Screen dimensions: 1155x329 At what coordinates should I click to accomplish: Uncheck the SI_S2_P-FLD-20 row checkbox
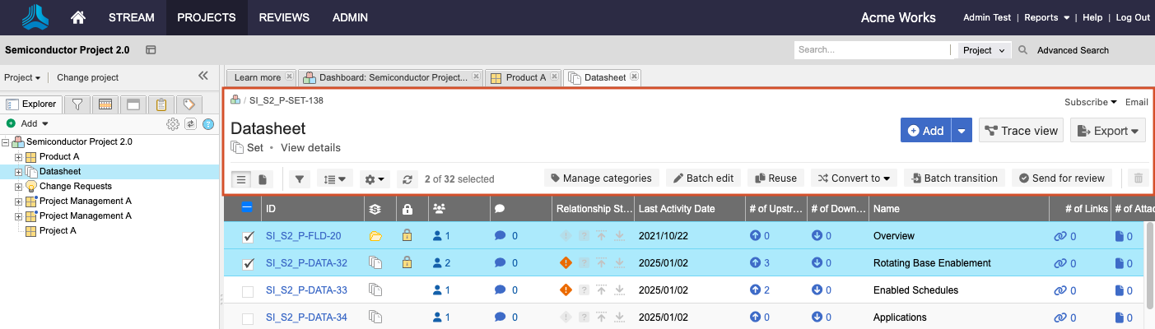(x=248, y=237)
